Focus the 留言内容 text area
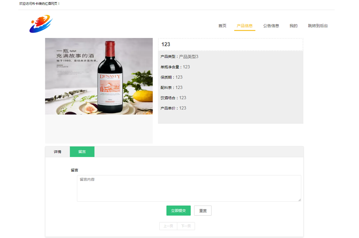The image size is (359, 238). [189, 188]
